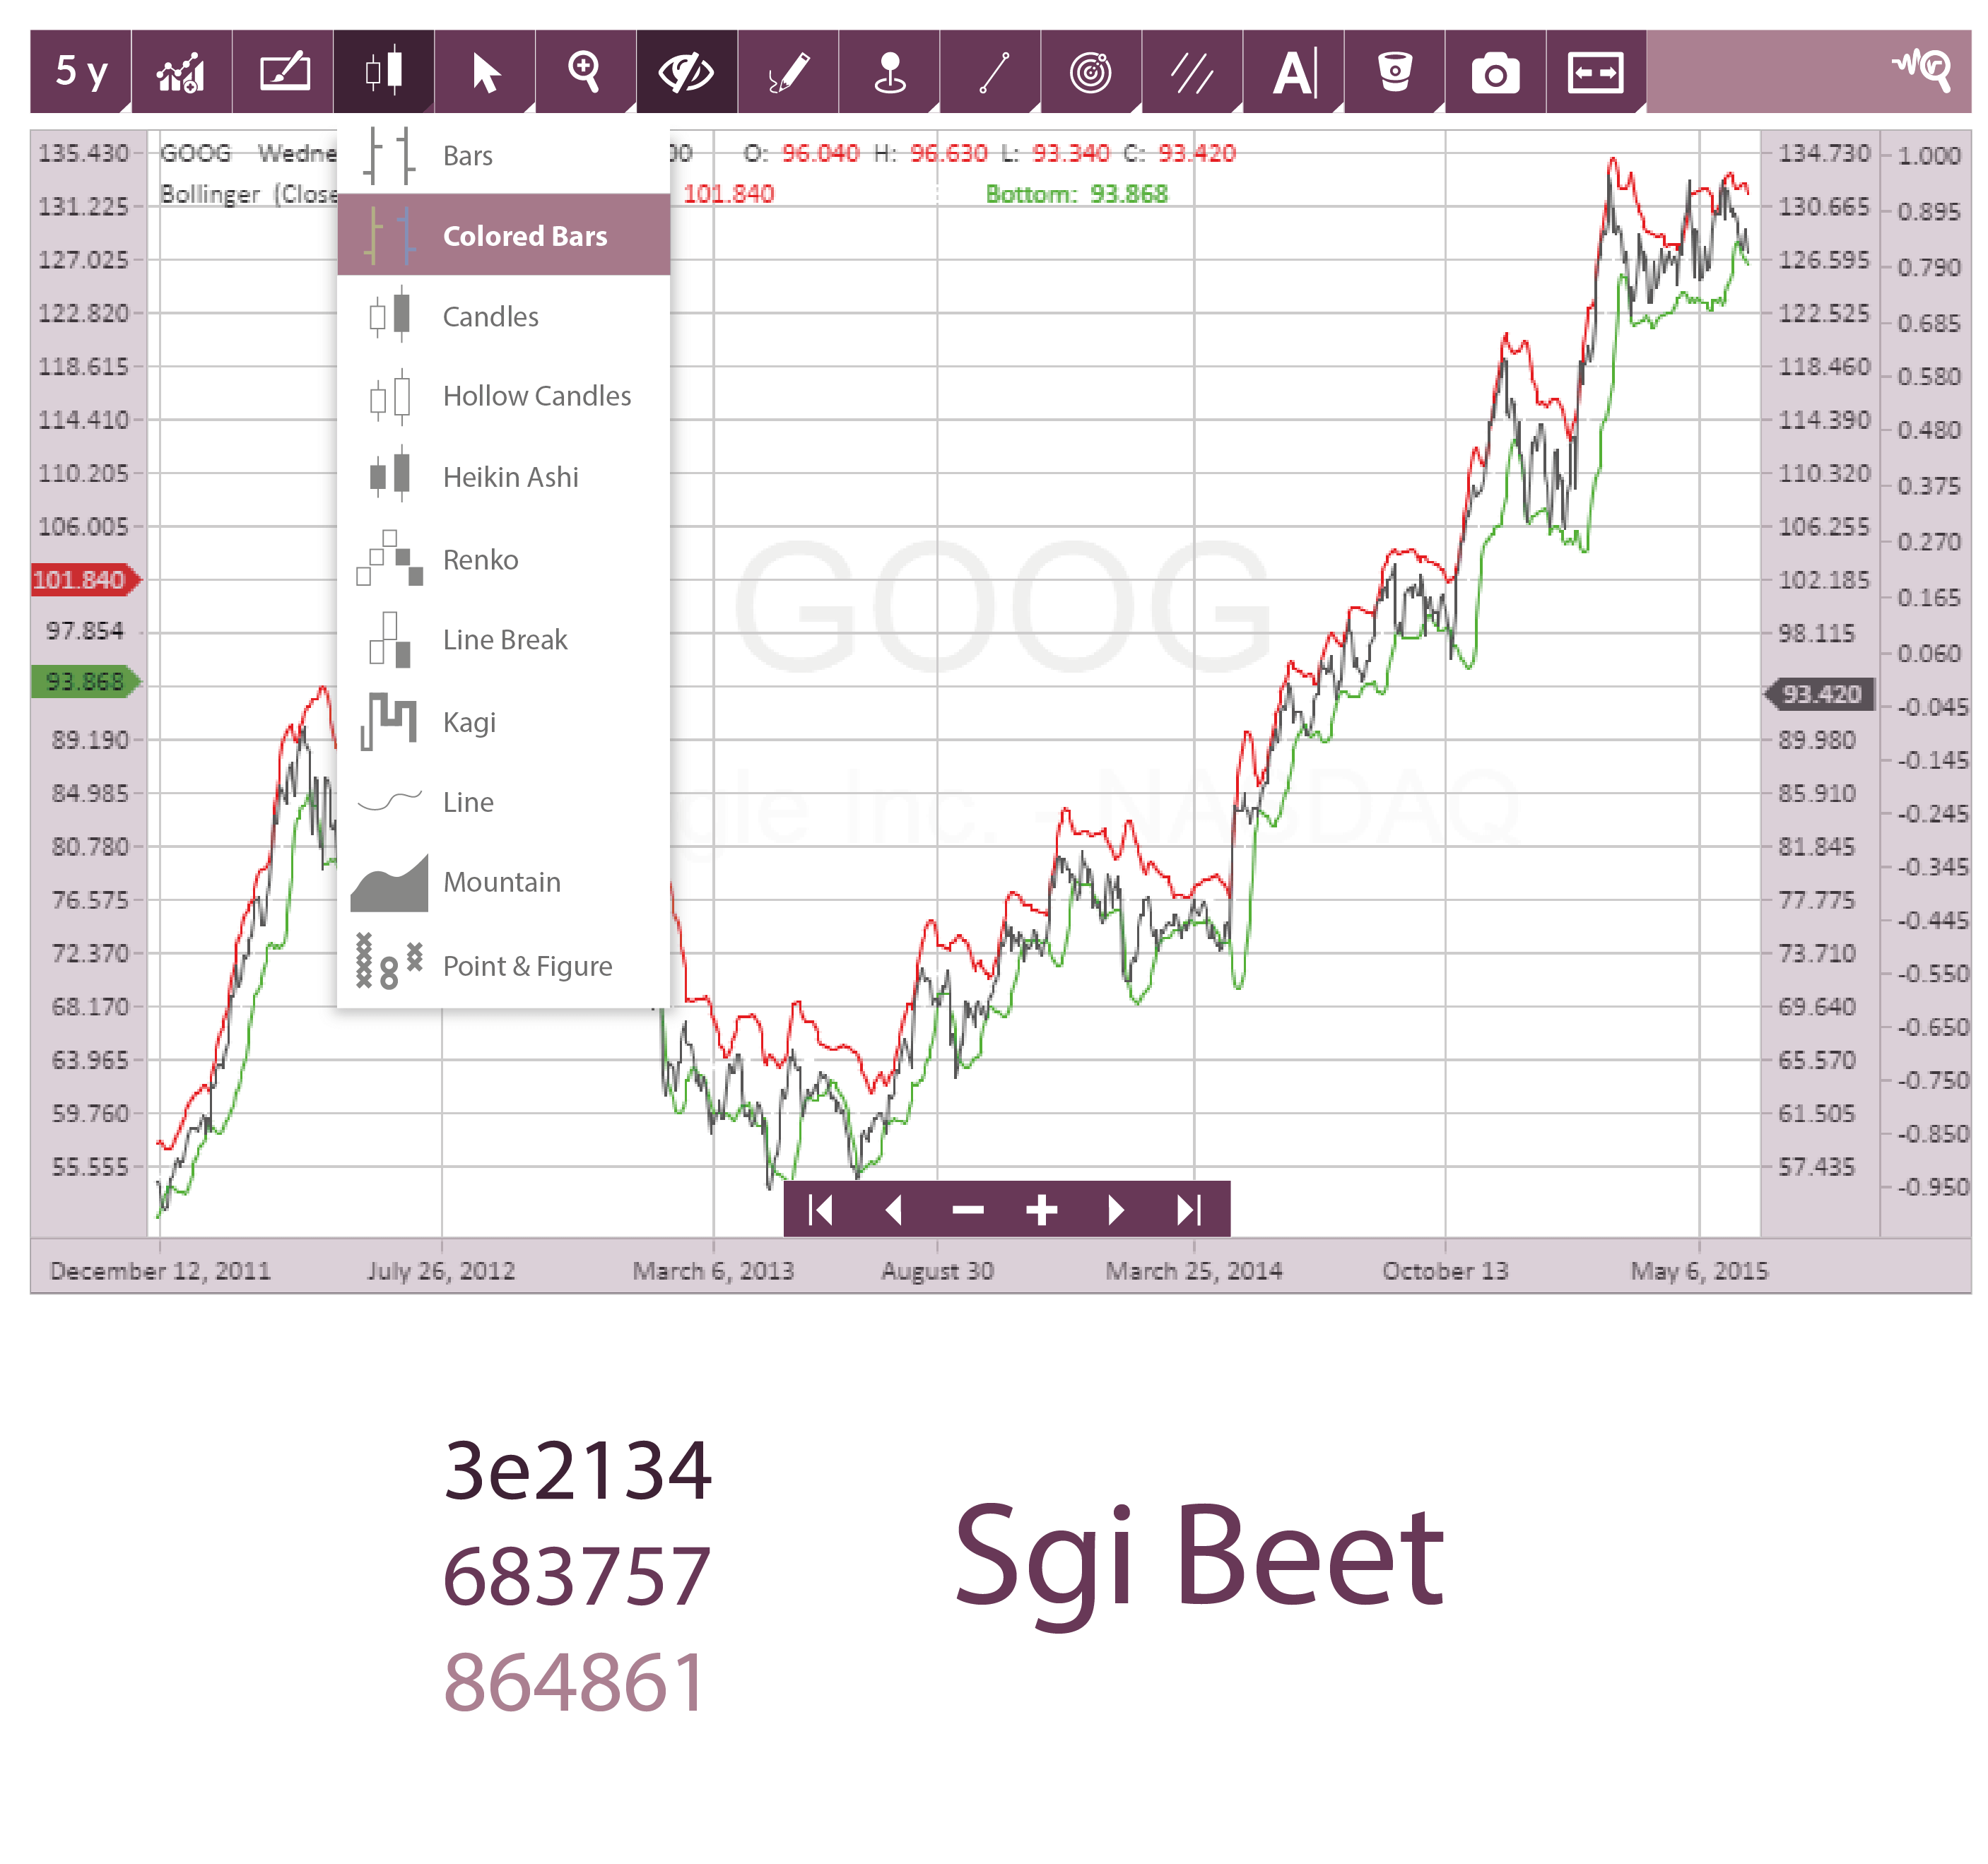Viewport: 1988px width, 1864px height.
Task: Click the pin marker tool
Action: click(889, 71)
